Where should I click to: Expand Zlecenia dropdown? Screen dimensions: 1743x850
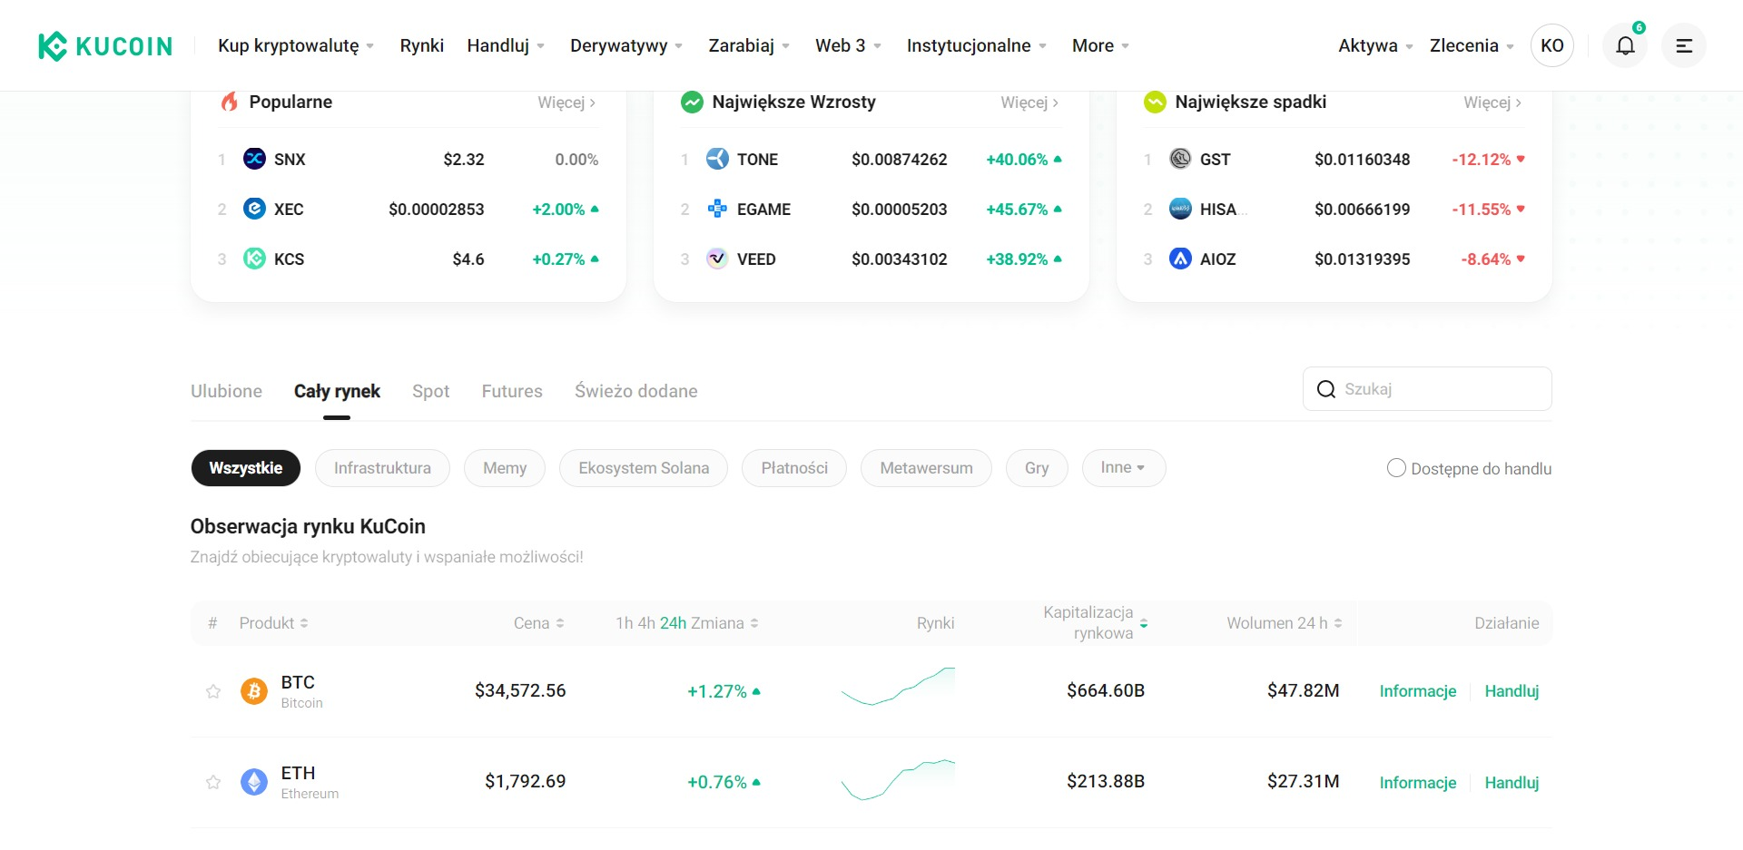point(1472,45)
